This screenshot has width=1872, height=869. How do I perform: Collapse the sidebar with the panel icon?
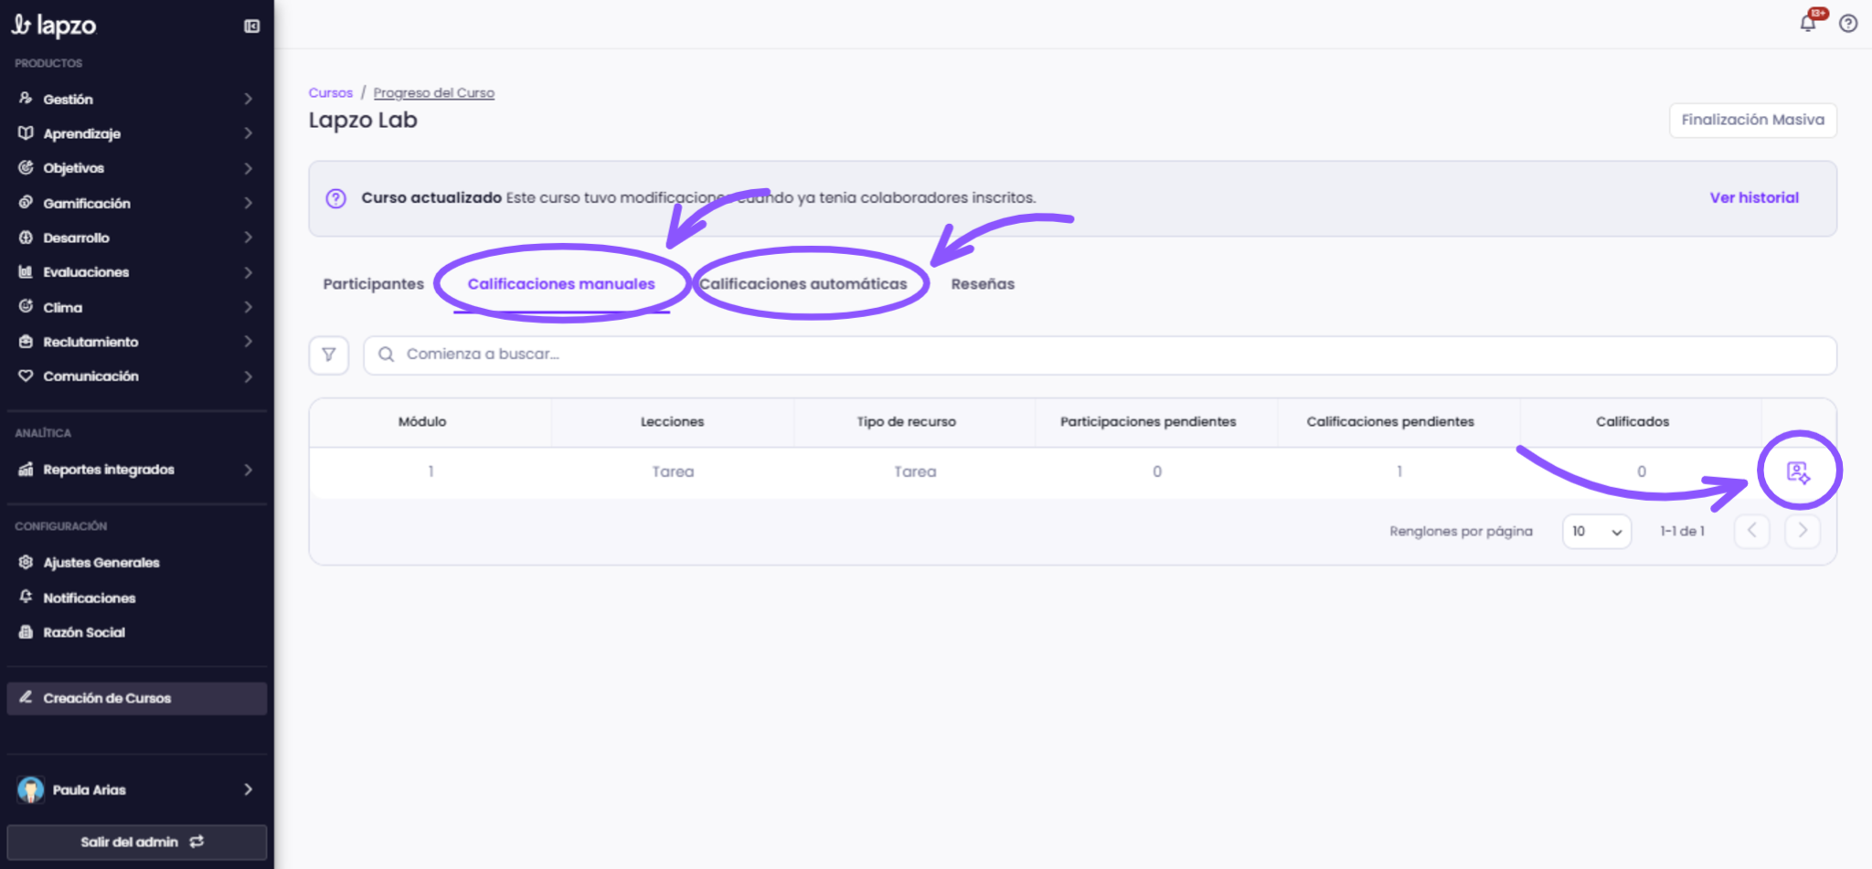click(251, 26)
